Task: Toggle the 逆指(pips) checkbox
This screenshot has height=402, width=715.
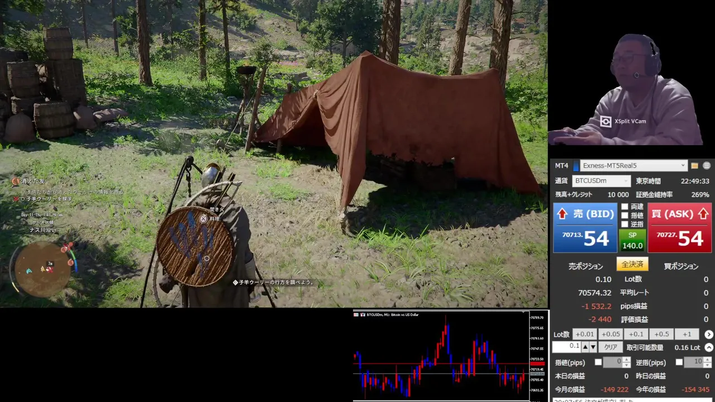Action: pos(679,362)
